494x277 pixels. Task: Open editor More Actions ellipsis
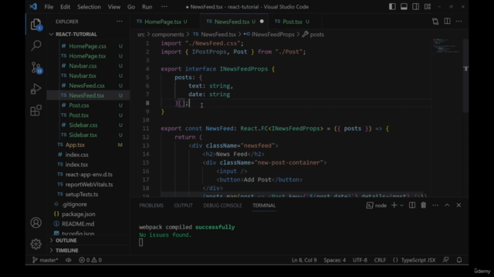(458, 22)
